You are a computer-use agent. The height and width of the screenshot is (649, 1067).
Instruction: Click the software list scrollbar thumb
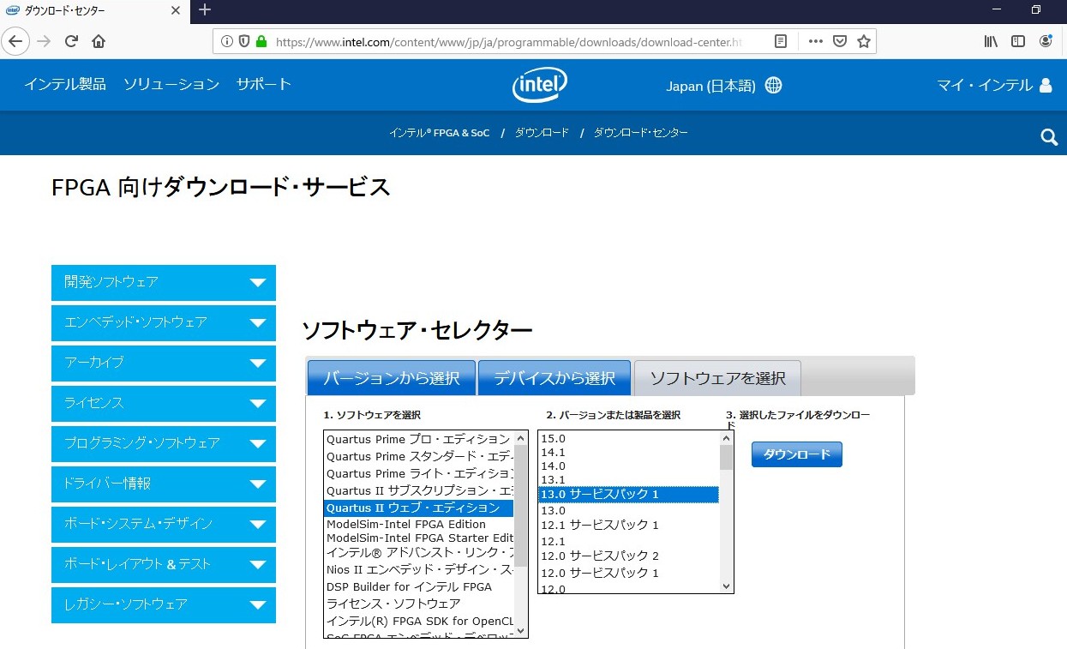(x=520, y=506)
